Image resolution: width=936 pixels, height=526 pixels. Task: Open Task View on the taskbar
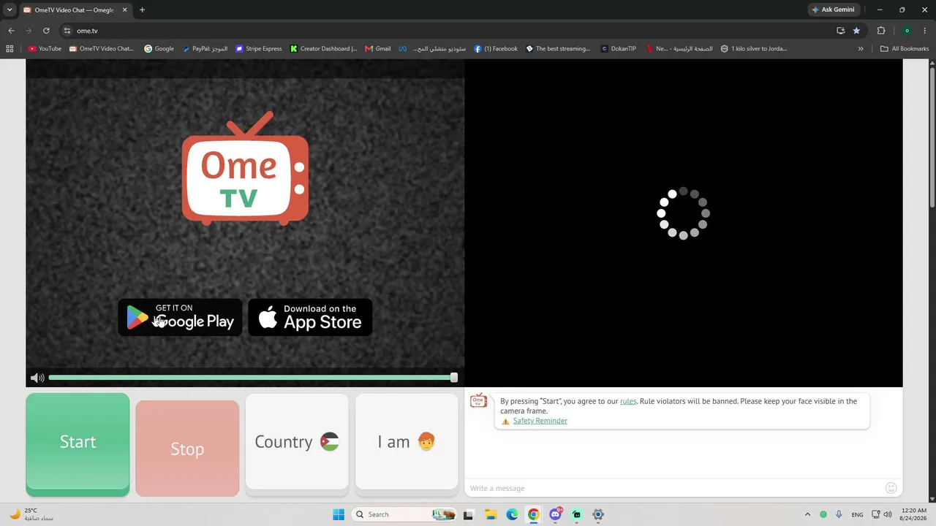coord(468,514)
